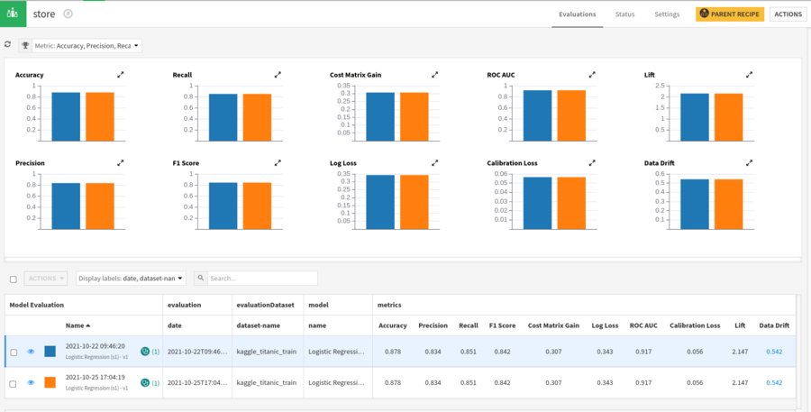The image size is (811, 412).
Task: Open the second row Data Drift link 0.542
Action: coord(774,383)
